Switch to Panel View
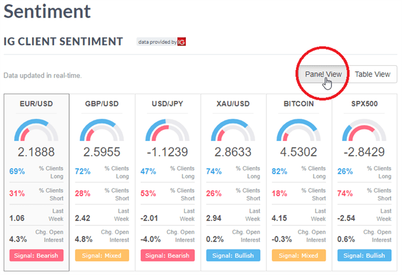Viewport: 402px width, 275px height. 323,75
